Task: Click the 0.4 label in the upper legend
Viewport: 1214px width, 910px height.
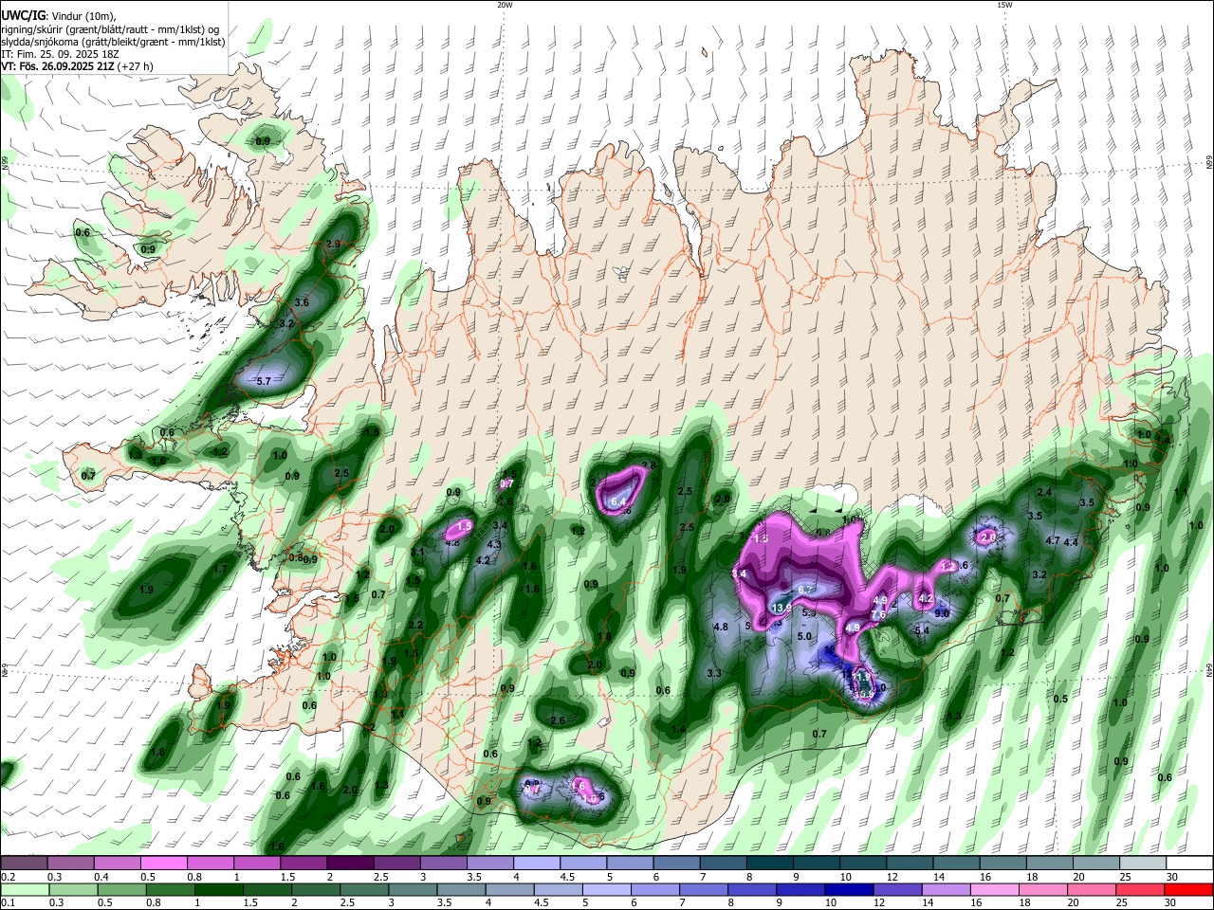Action: (101, 877)
